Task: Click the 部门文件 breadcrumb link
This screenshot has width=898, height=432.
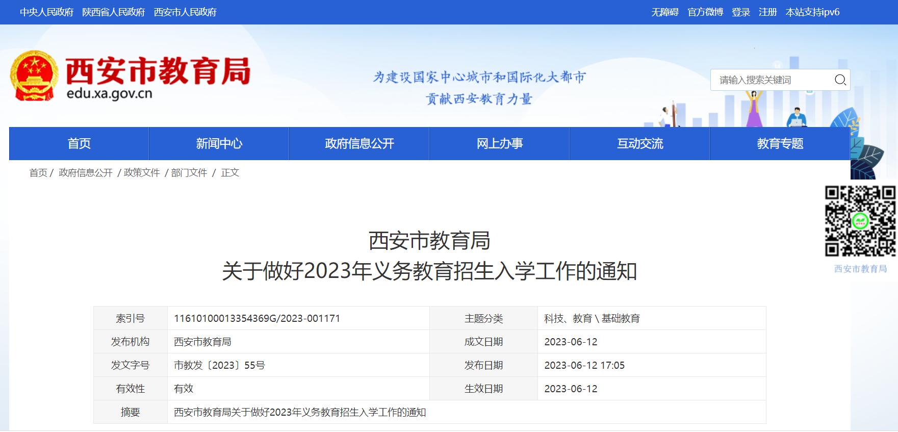Action: tap(189, 173)
